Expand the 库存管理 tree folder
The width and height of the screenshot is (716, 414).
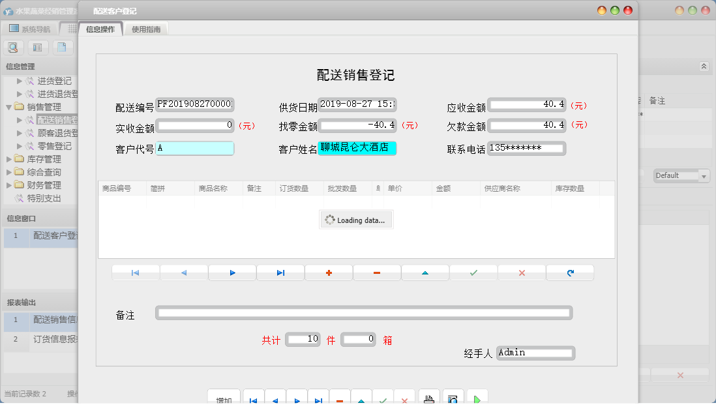[9, 159]
